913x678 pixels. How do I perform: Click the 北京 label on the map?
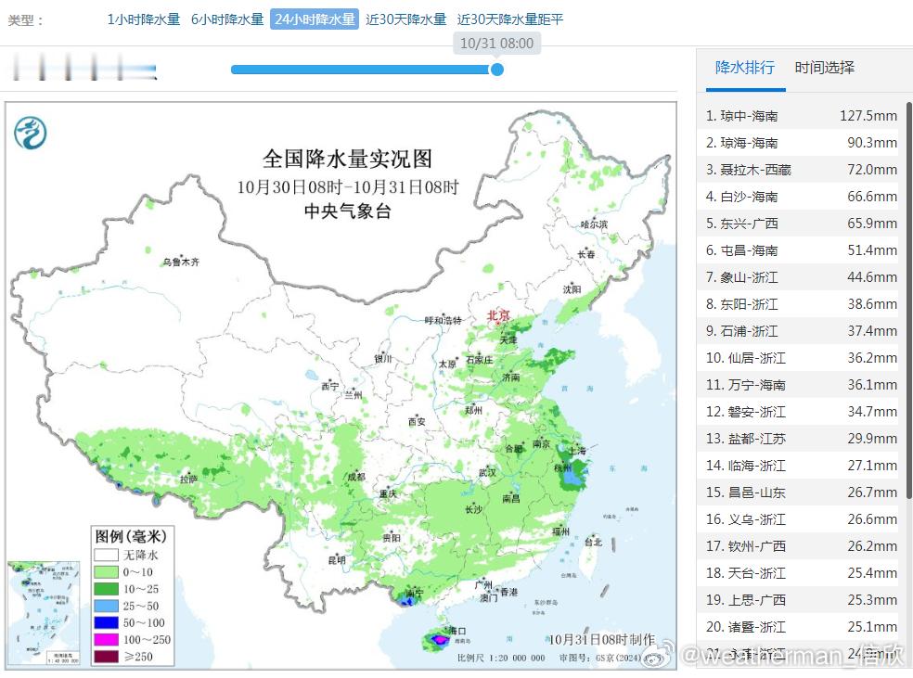[499, 315]
